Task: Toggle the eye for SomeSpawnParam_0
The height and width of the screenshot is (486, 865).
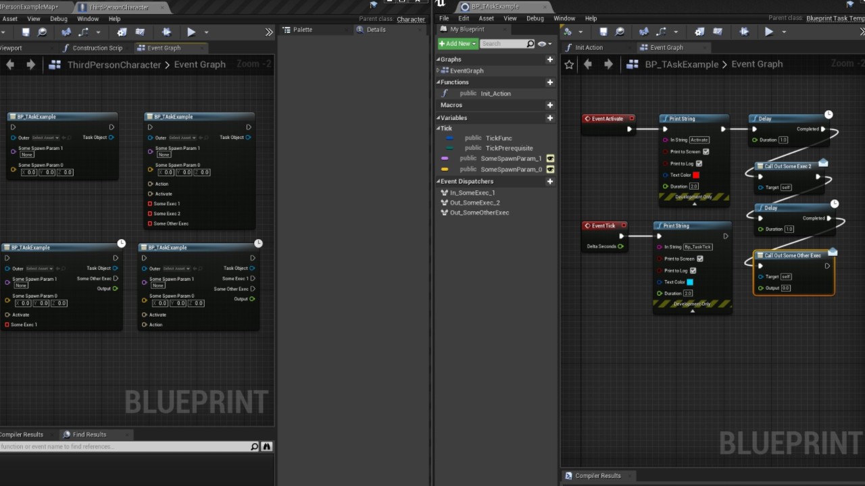Action: (550, 169)
